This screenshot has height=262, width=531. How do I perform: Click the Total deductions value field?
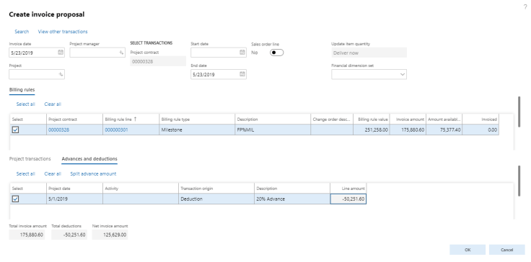point(69,235)
